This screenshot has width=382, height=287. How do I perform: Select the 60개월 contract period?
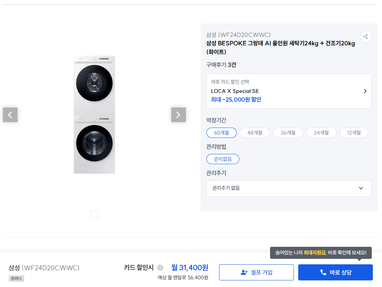221,133
